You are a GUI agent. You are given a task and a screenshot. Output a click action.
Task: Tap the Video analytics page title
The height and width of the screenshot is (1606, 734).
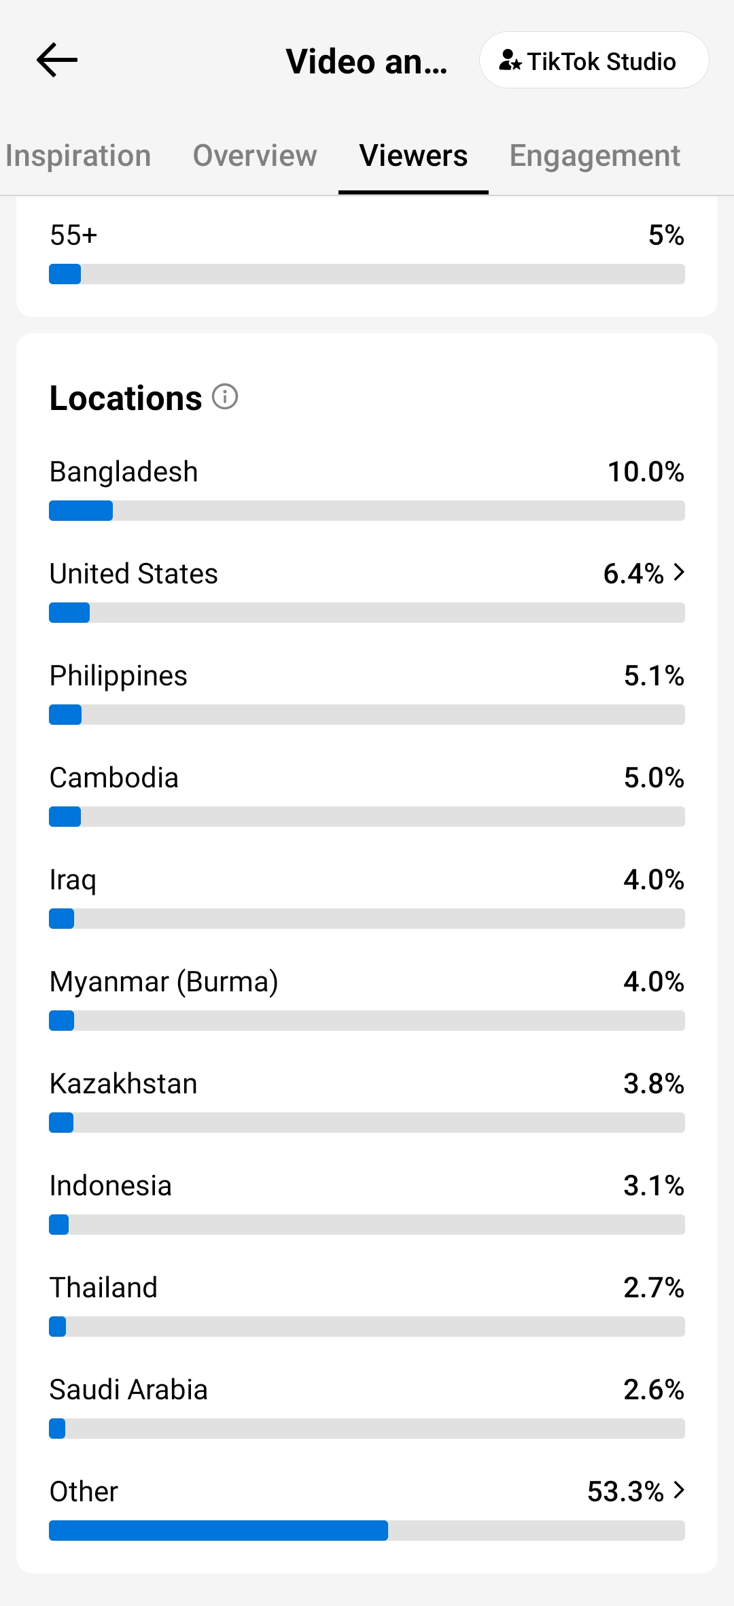point(367,61)
